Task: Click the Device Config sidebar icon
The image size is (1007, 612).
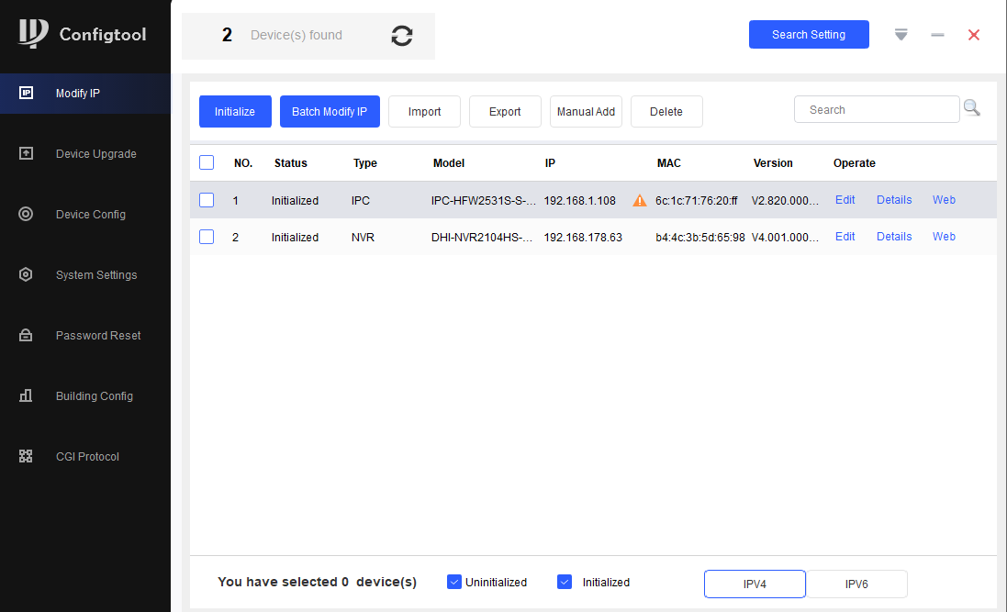Action: point(26,214)
